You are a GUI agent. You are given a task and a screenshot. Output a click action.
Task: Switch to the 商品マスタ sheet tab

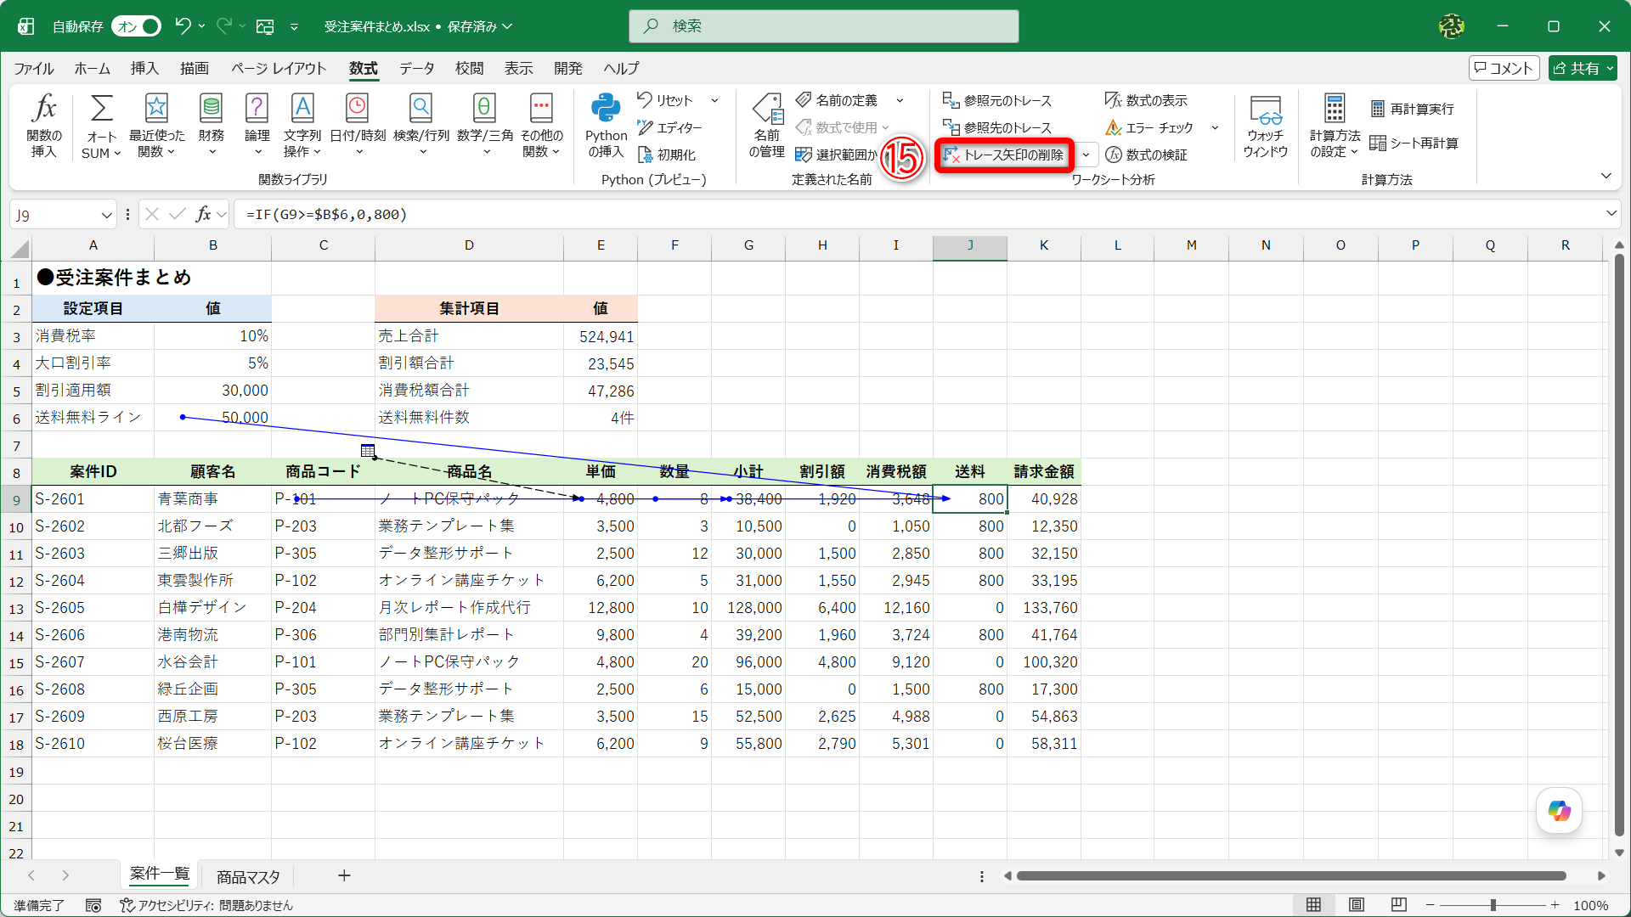(248, 876)
